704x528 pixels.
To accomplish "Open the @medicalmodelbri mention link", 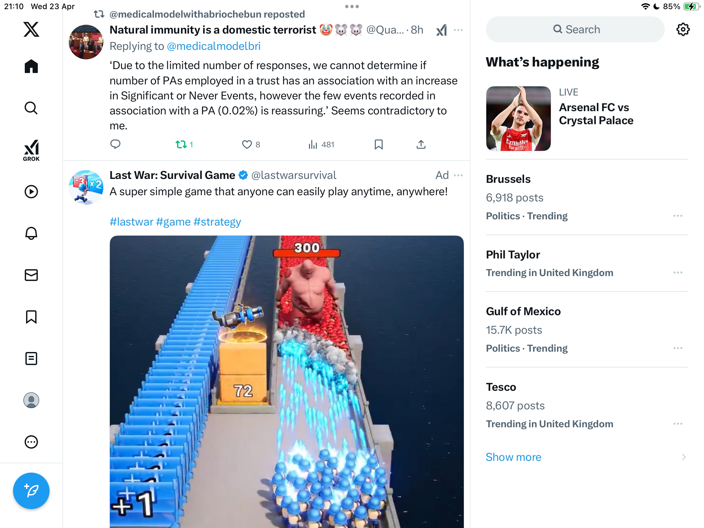I will tap(213, 46).
